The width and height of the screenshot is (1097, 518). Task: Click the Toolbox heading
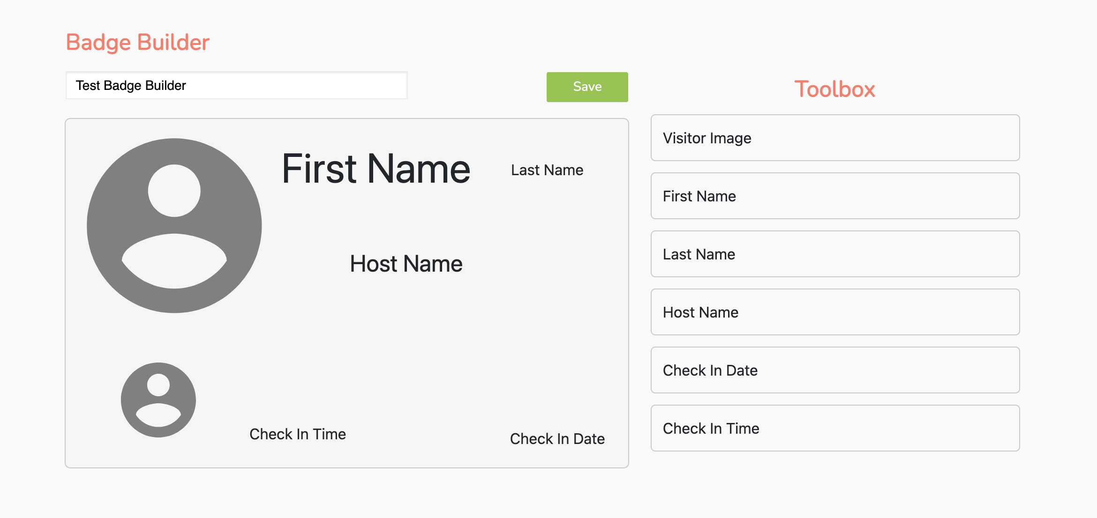[835, 89]
